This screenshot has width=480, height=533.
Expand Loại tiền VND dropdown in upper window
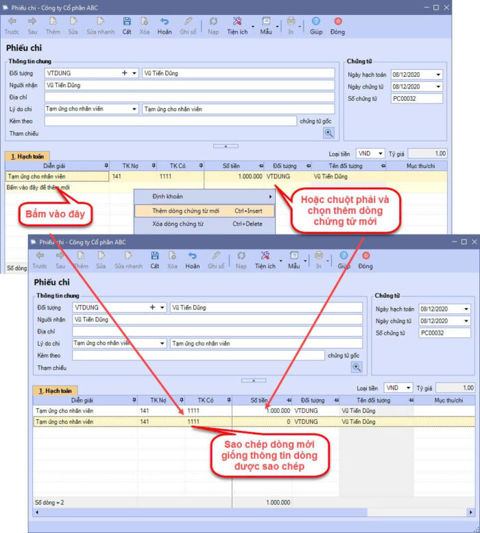coord(380,154)
